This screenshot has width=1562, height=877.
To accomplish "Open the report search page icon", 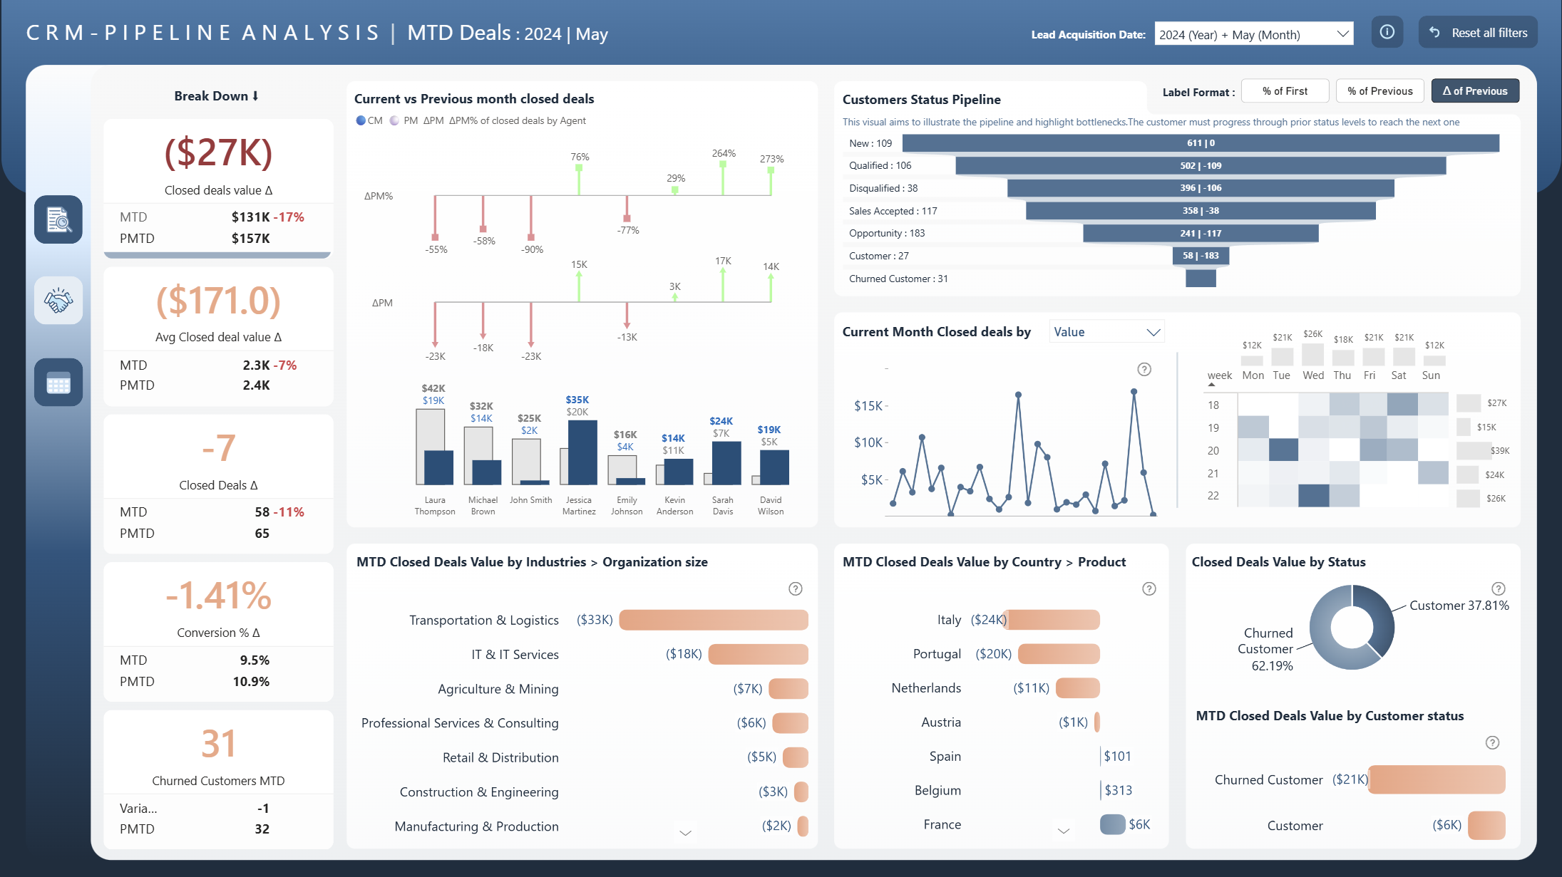I will point(58,219).
